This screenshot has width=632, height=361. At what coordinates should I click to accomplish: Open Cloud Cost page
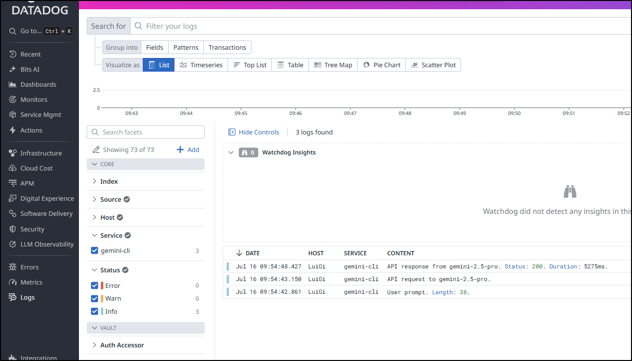click(36, 168)
